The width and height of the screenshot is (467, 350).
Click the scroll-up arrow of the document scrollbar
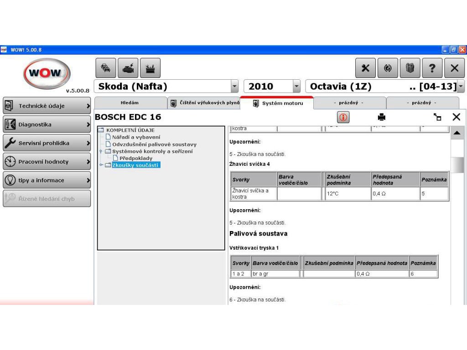457,133
